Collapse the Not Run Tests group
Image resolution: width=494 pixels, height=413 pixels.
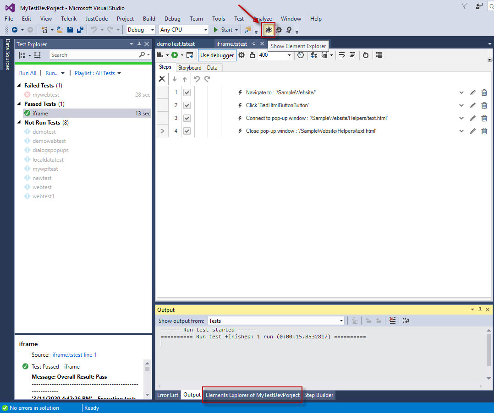[19, 122]
